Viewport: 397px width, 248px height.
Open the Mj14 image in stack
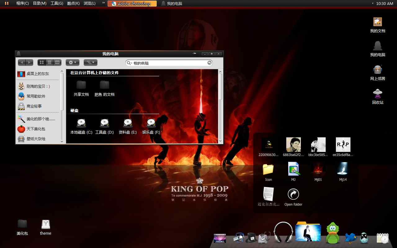pos(343,172)
